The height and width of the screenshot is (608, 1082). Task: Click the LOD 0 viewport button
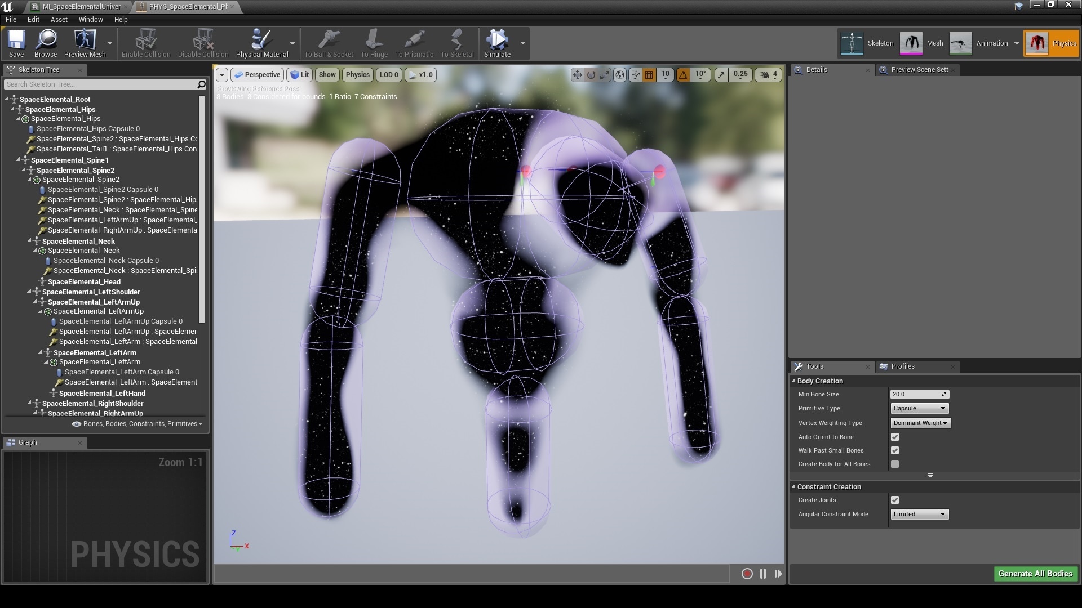point(388,74)
